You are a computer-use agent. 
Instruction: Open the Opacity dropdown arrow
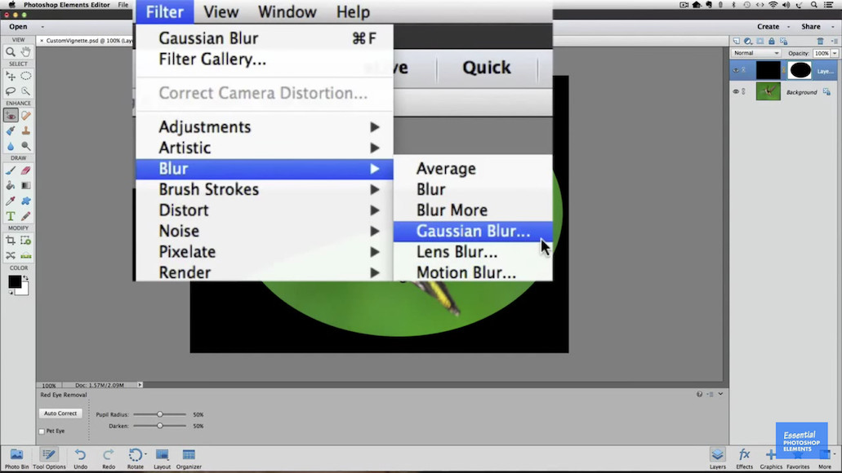(x=834, y=53)
